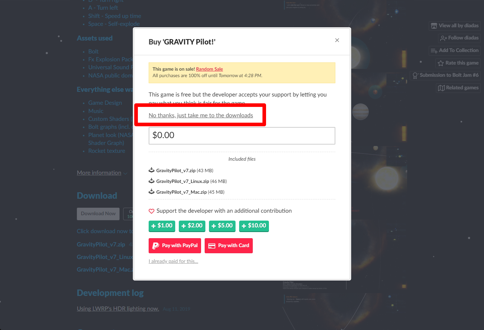Click 'No thanks, just take me to the downloads'

tap(201, 115)
